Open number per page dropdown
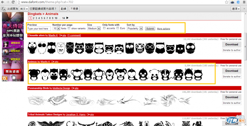 (57, 28)
